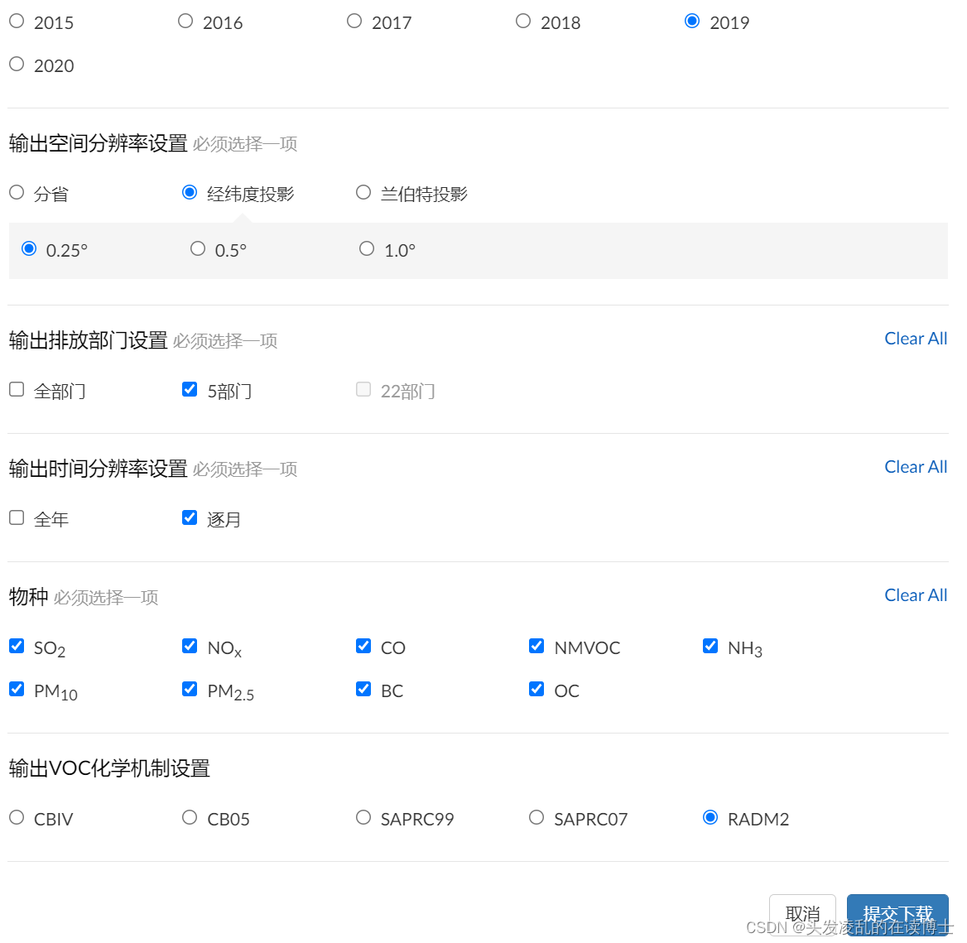Clear all selected species with Clear All
Screen dimensions: 967x943
coord(916,594)
